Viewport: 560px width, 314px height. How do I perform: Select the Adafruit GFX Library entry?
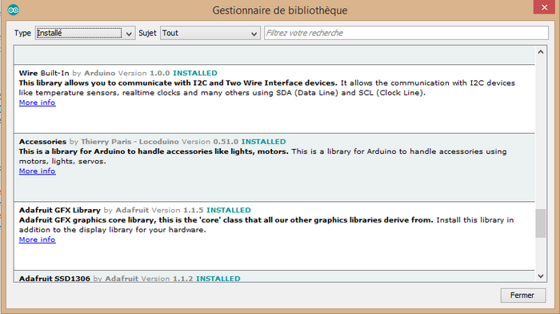(x=274, y=236)
